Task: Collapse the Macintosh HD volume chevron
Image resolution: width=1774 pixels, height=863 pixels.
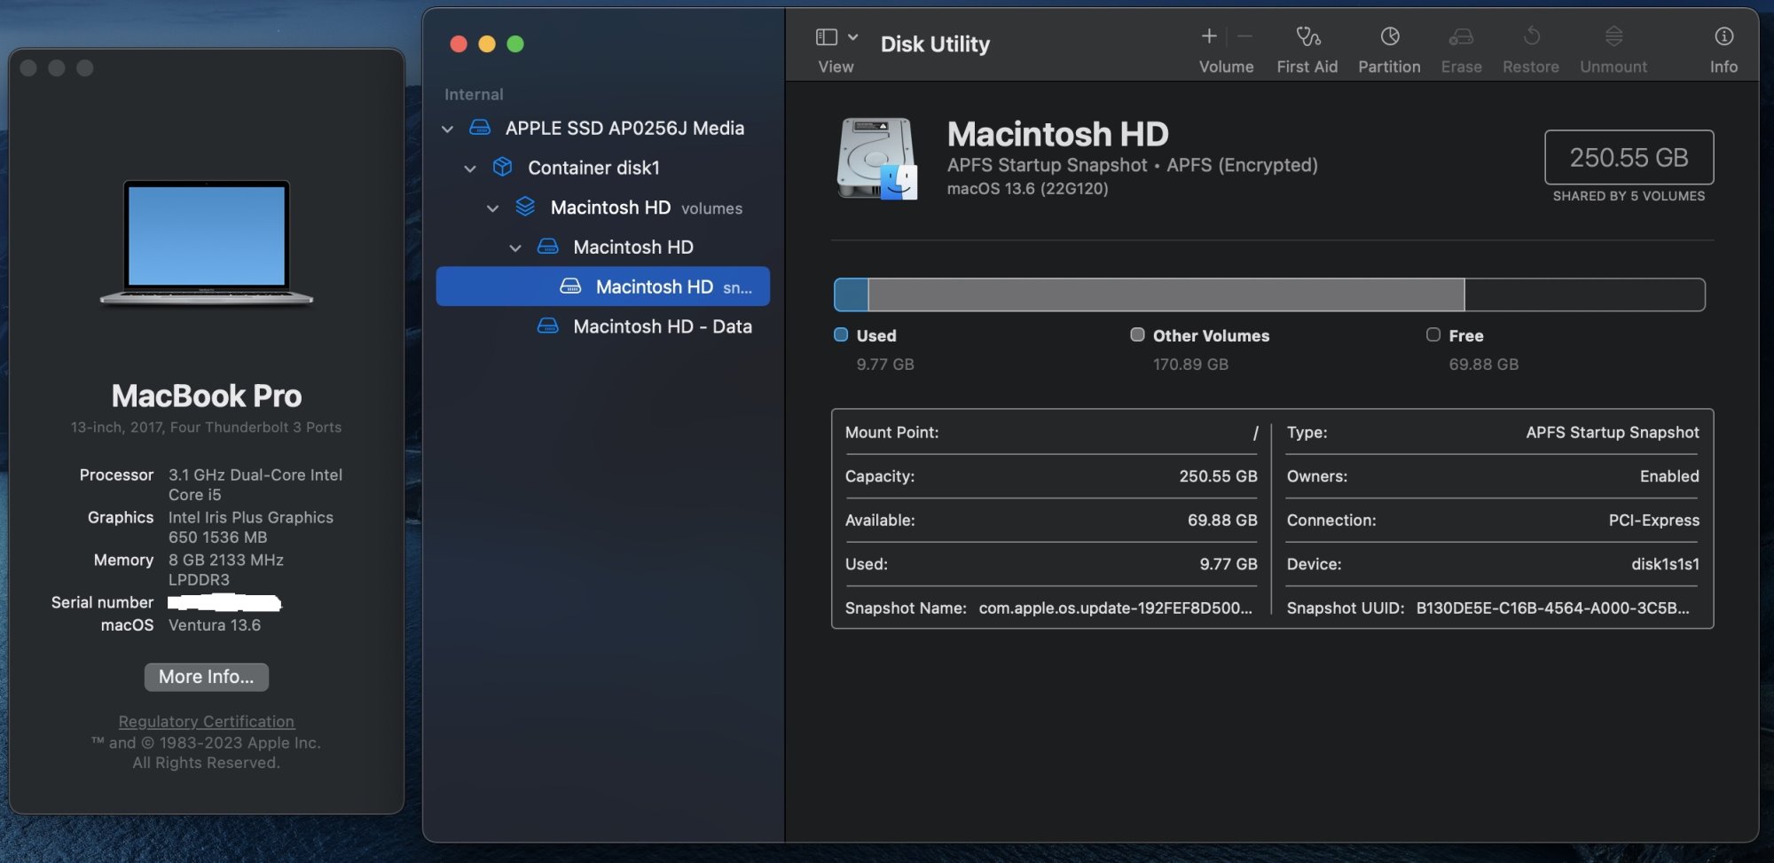Action: (x=515, y=248)
